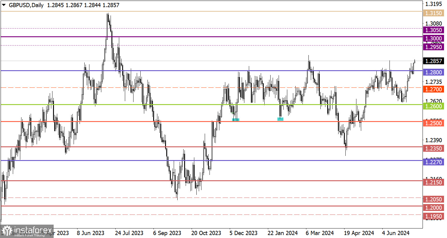Click the 1.2600 green price label

click(x=434, y=106)
